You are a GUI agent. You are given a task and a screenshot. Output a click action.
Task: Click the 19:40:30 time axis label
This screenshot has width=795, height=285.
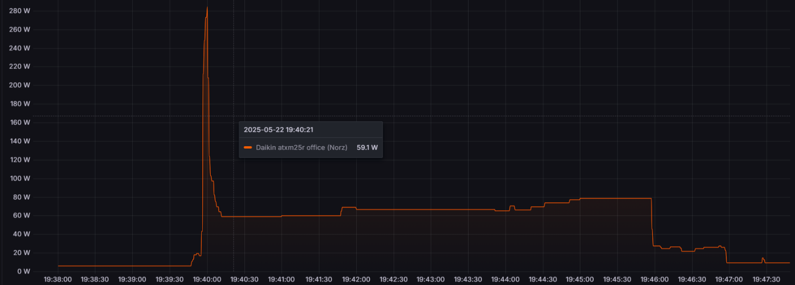click(244, 280)
